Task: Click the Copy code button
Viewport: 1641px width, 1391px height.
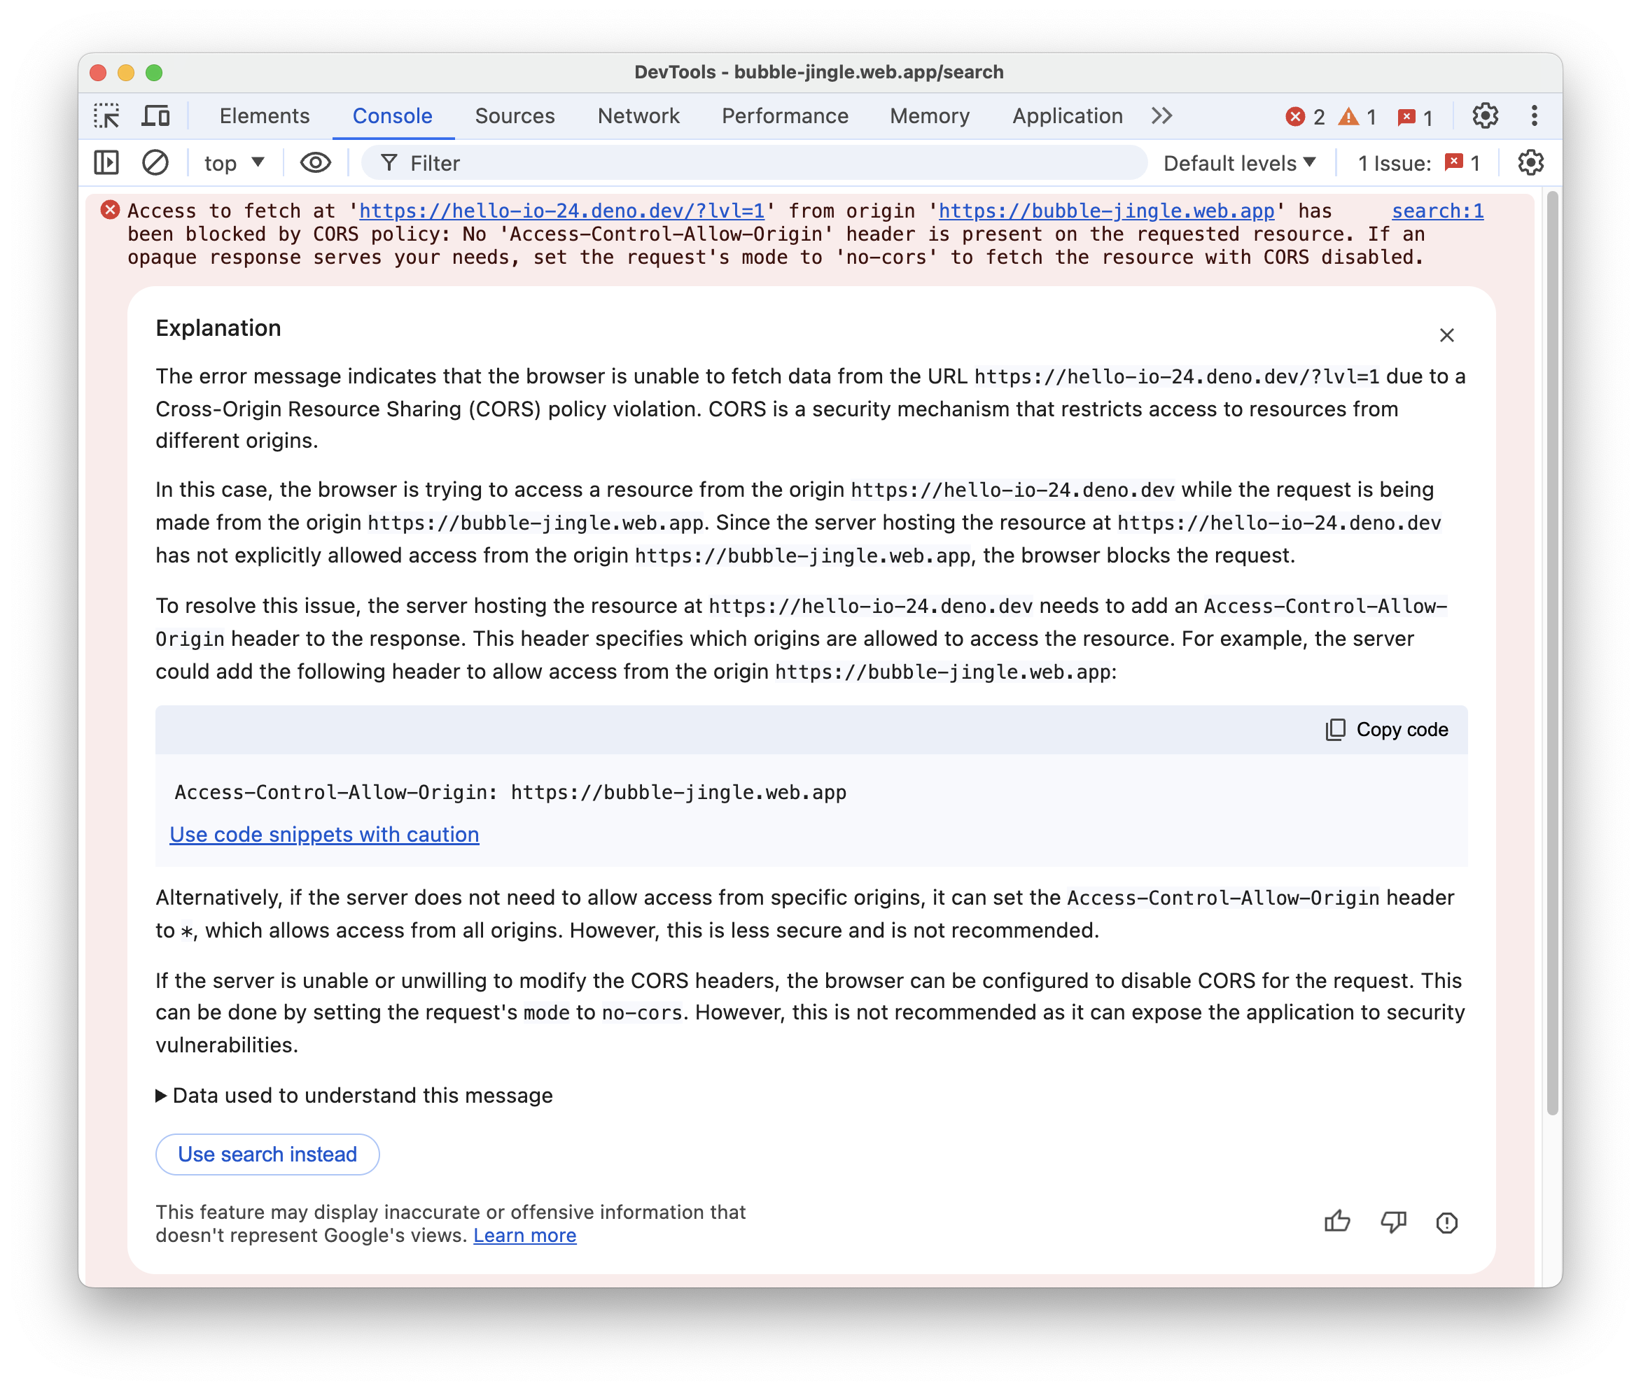Action: [x=1385, y=728]
